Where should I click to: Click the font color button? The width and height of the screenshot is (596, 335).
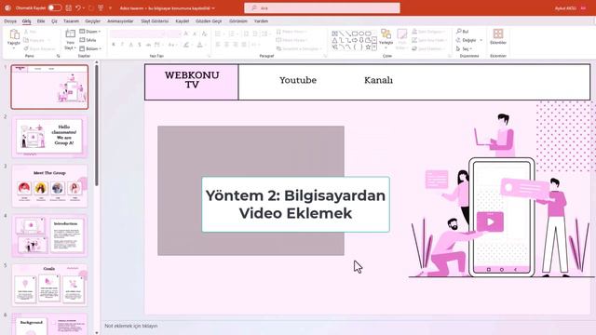click(x=200, y=45)
